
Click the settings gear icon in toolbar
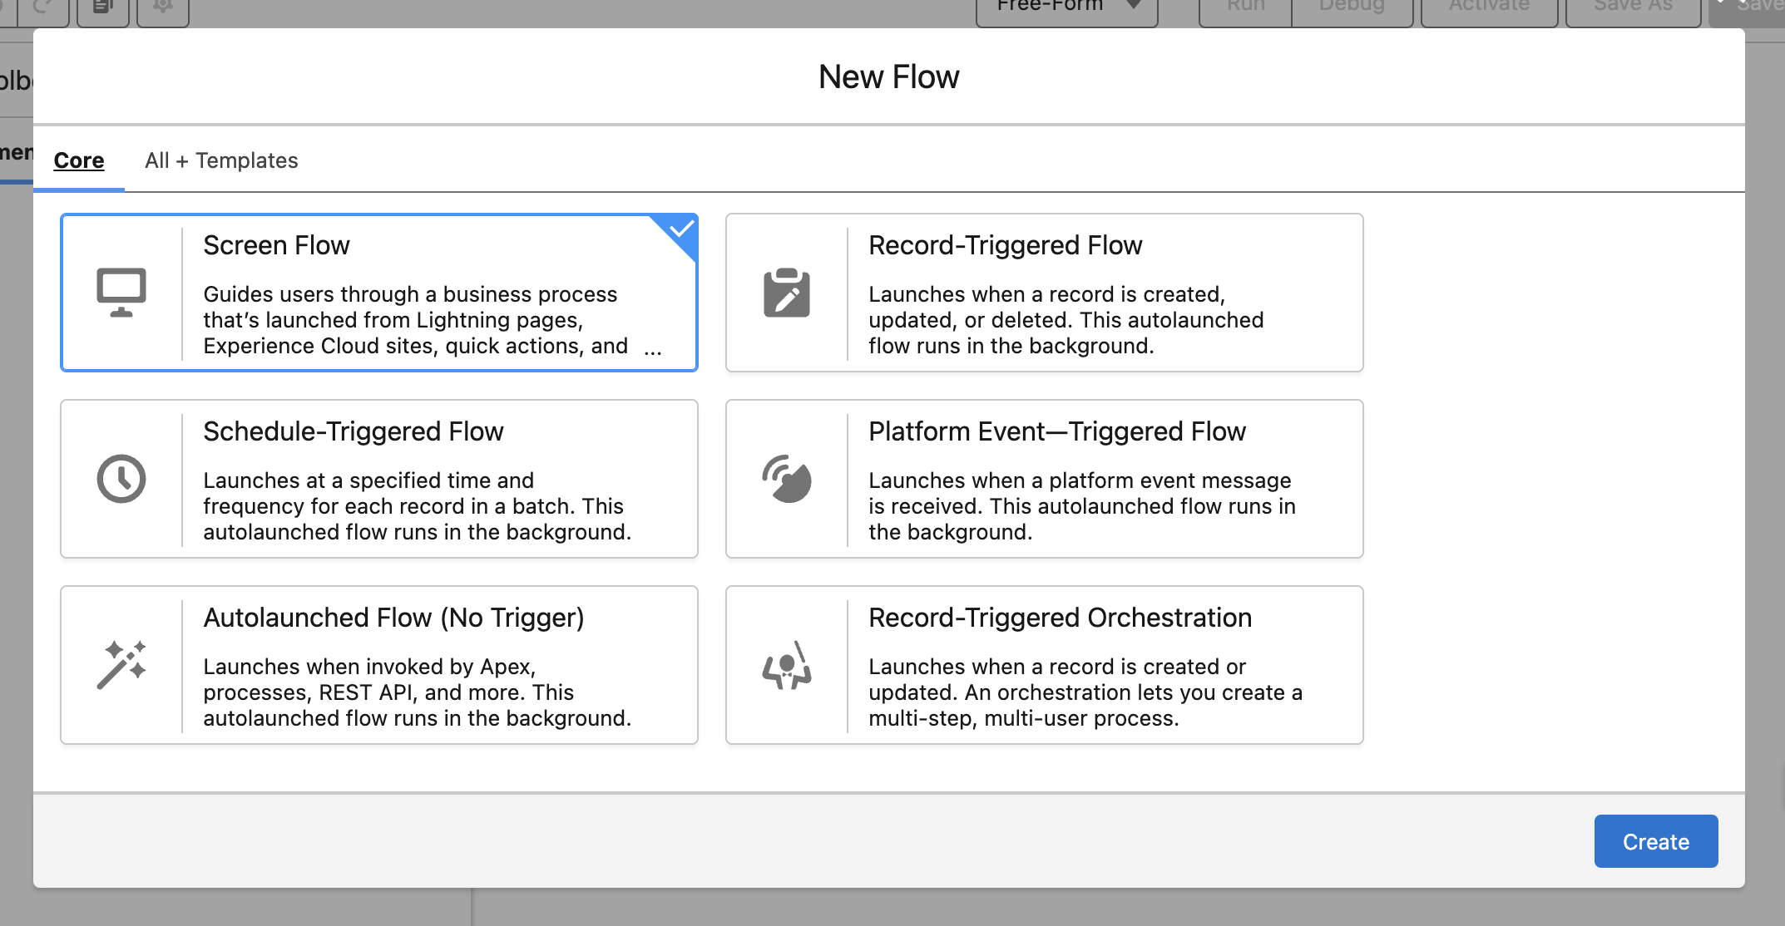point(163,7)
